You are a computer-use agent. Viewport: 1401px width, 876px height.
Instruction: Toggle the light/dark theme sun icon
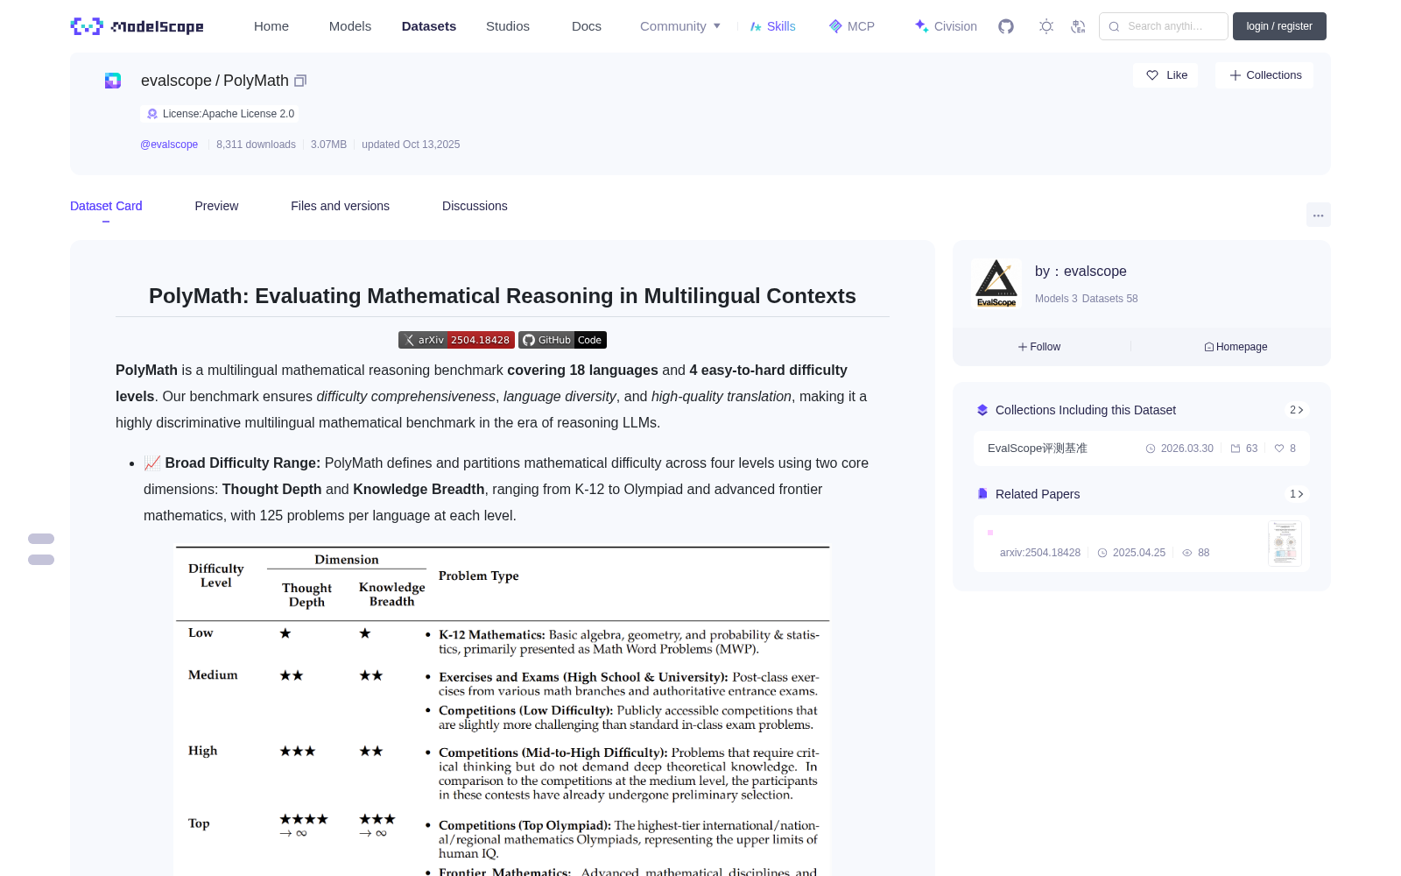(1046, 26)
